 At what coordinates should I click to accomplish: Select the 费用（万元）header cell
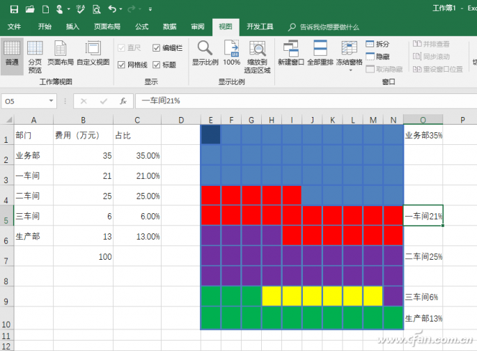84,134
